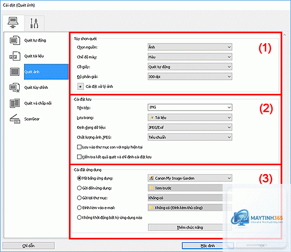This screenshot has width=291, height=252.
Task: Click the Quét tự động scanner icon
Action: tap(15, 40)
